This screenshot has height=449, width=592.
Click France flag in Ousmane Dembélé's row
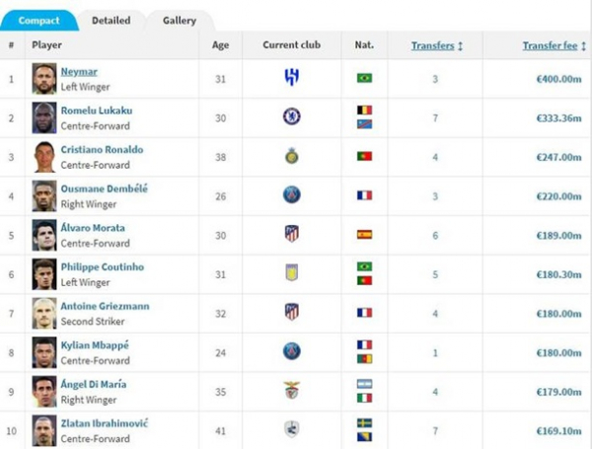coord(364,195)
